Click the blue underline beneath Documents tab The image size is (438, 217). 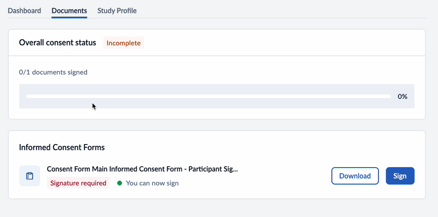point(69,17)
